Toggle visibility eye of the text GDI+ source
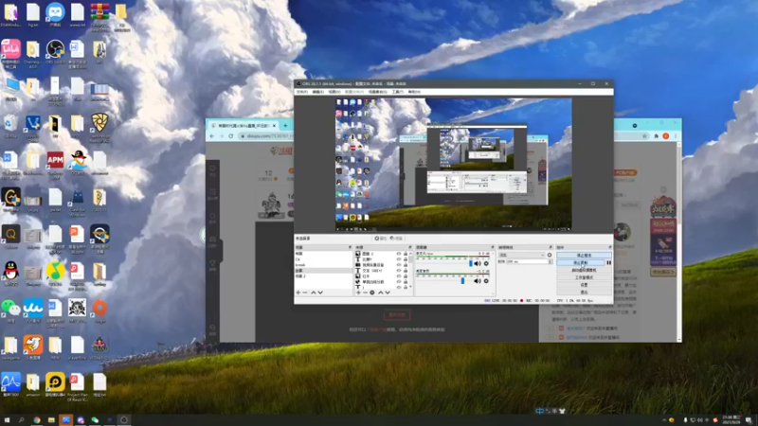The image size is (758, 426). pos(399,271)
